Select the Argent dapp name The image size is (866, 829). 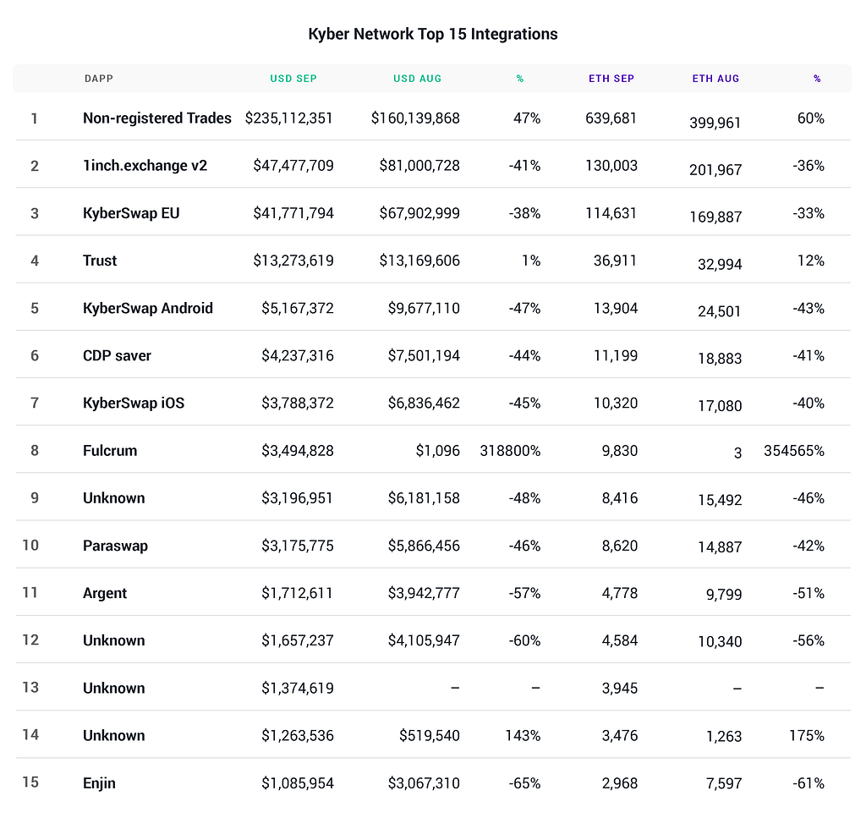pos(105,593)
